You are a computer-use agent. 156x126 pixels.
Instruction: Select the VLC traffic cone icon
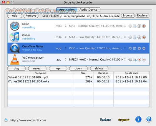(15, 59)
